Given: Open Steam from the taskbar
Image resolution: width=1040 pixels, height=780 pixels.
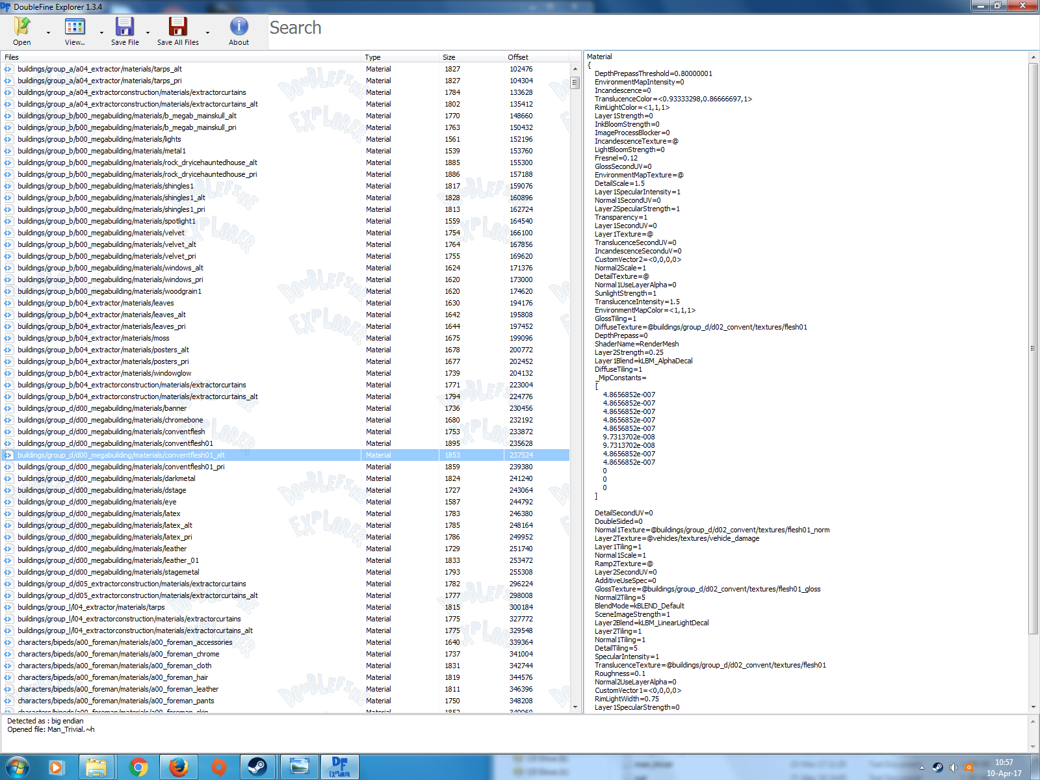Looking at the screenshot, I should [x=257, y=768].
